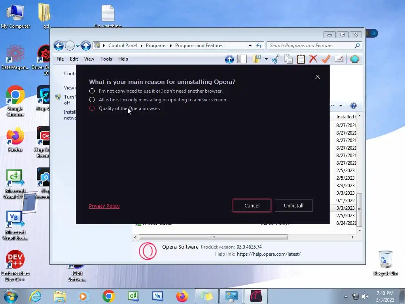Click the red X Delete toolbar icon

pyautogui.click(x=313, y=59)
